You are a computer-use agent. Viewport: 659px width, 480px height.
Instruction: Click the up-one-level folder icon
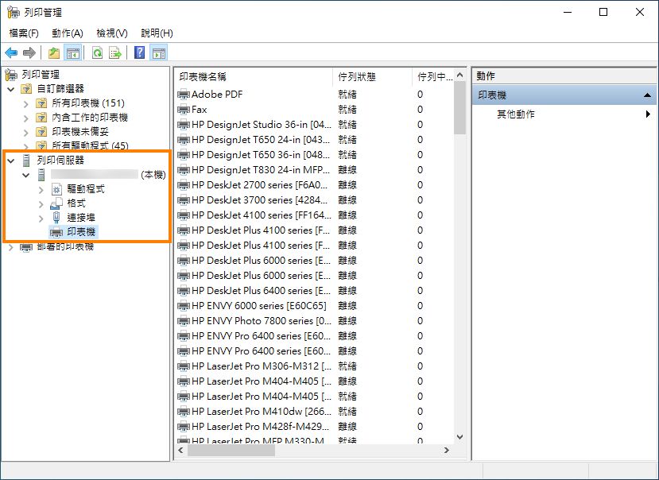[52, 52]
